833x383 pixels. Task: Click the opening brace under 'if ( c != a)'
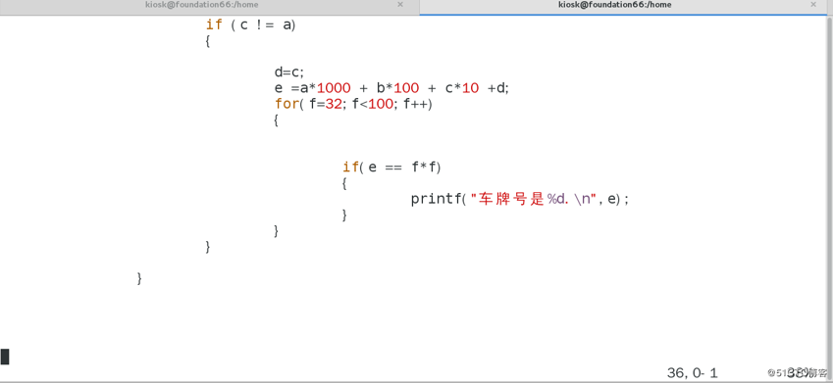click(208, 41)
